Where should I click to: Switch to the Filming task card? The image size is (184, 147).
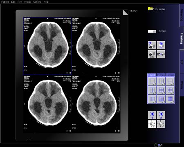coord(182,38)
